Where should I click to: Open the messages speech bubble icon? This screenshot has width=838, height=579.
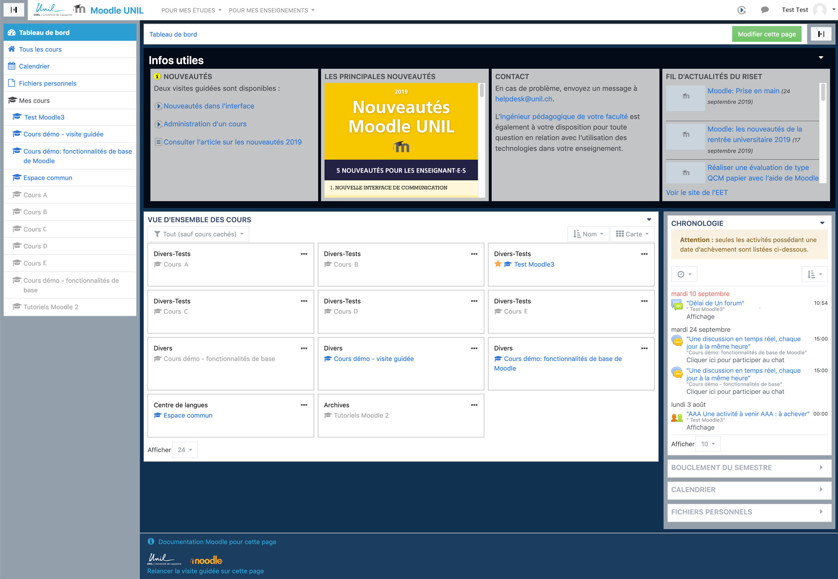[765, 10]
